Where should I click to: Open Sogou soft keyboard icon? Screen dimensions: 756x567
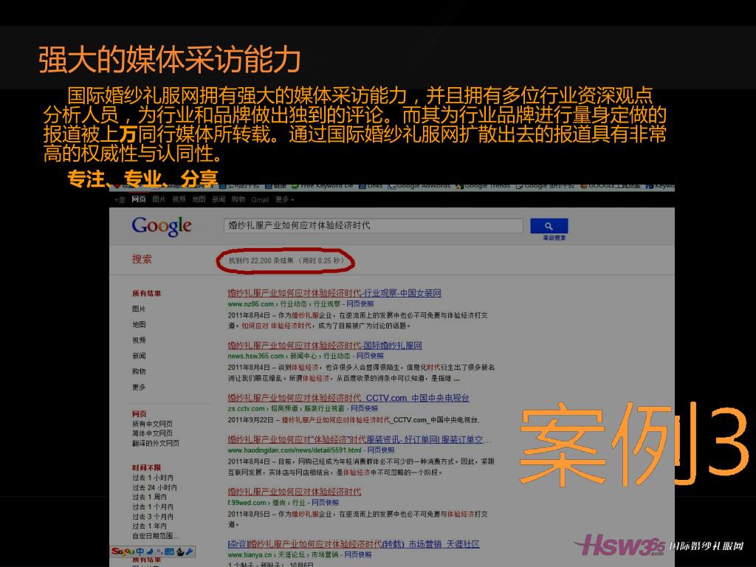click(x=169, y=551)
